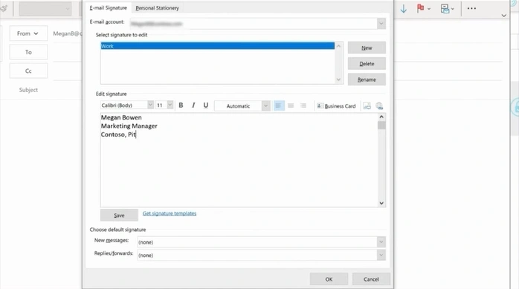Switch to the Personal Stationery tab

157,8
